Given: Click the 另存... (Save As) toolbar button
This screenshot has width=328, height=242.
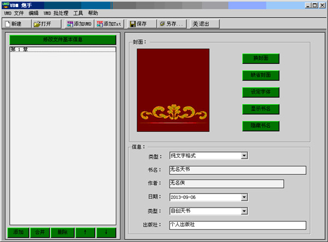Looking at the screenshot, I should point(172,24).
